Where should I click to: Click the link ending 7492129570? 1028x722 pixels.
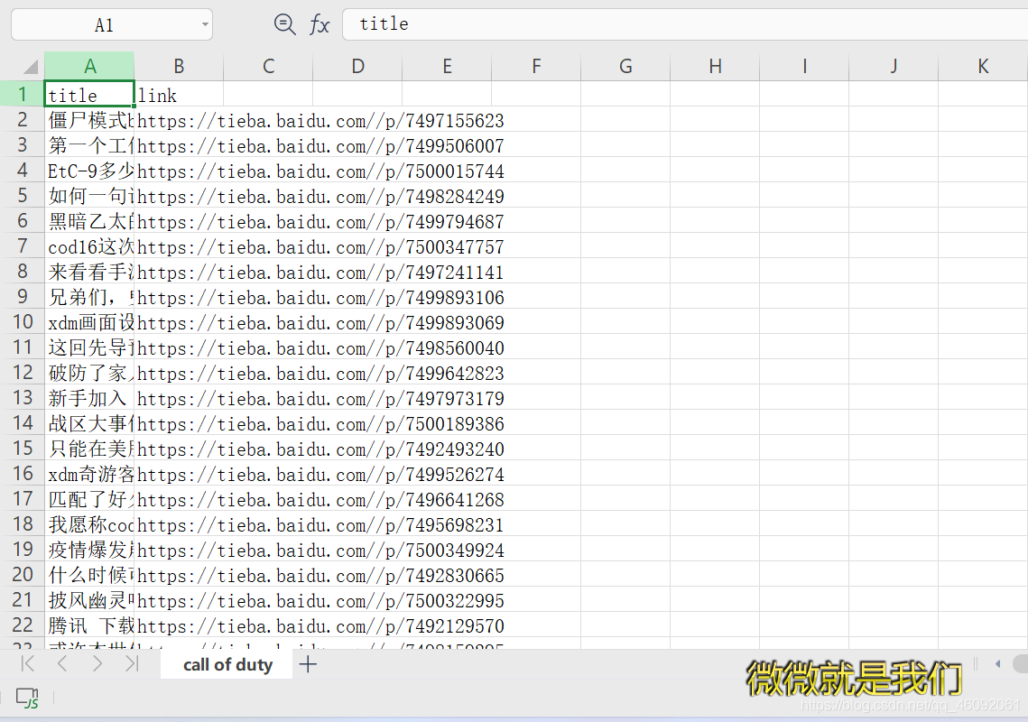(320, 625)
